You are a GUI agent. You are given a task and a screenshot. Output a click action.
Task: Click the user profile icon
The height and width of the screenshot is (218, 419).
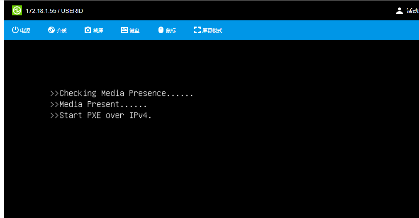click(x=400, y=11)
